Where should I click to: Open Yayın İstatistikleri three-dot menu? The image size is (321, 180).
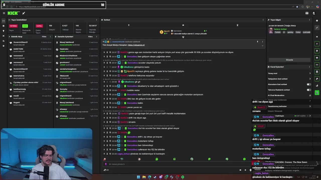(x=97, y=20)
